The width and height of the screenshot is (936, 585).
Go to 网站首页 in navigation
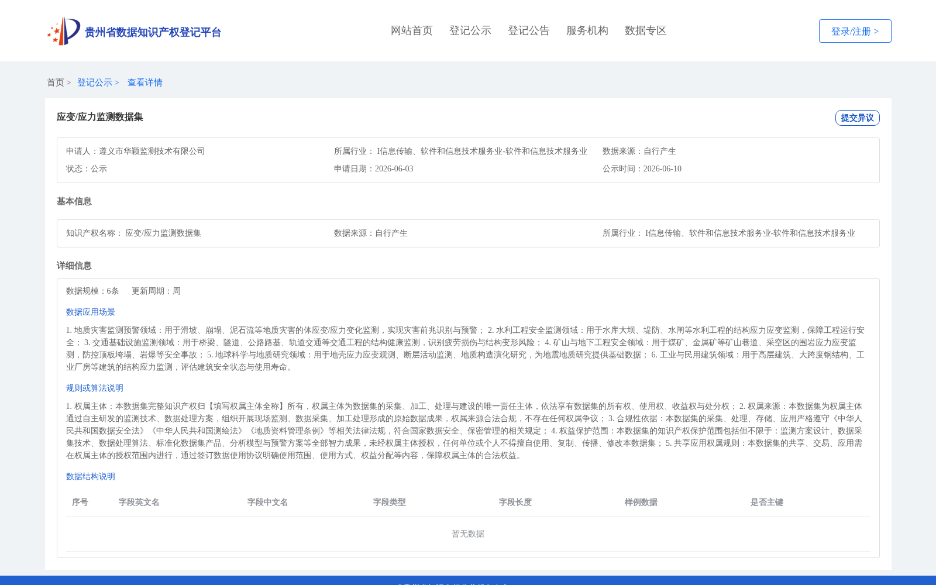coord(412,30)
